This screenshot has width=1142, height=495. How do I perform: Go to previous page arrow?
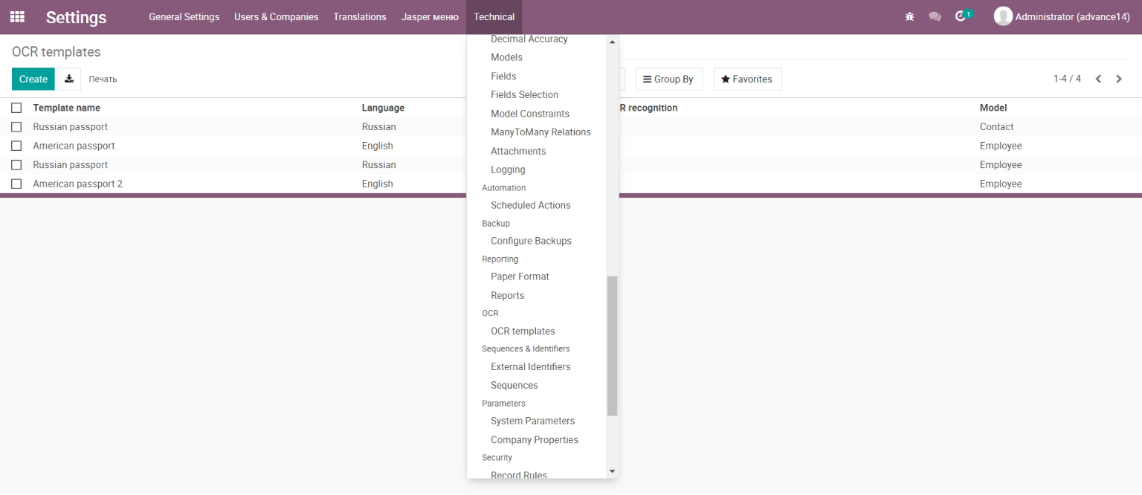tap(1098, 79)
